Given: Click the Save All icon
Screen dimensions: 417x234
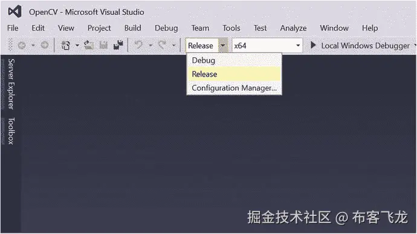Looking at the screenshot, I should [118, 45].
